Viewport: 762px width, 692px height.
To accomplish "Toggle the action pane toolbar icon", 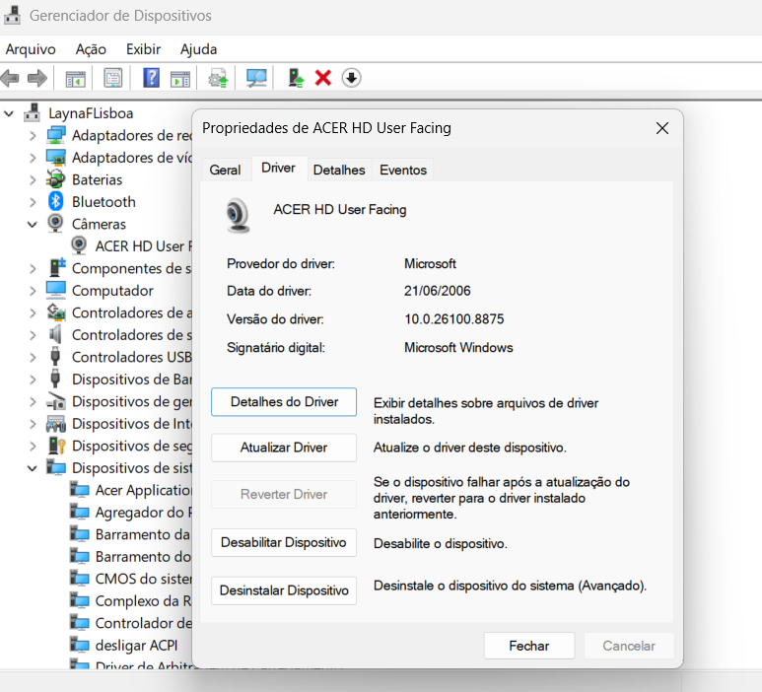I will point(180,78).
